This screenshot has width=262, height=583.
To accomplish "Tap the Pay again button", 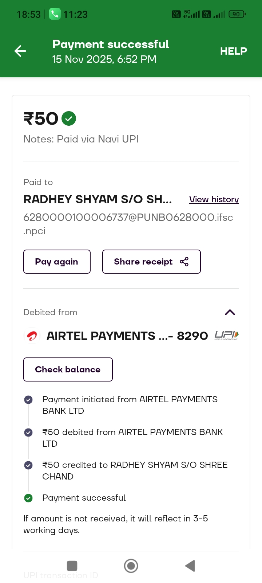I will (x=57, y=262).
